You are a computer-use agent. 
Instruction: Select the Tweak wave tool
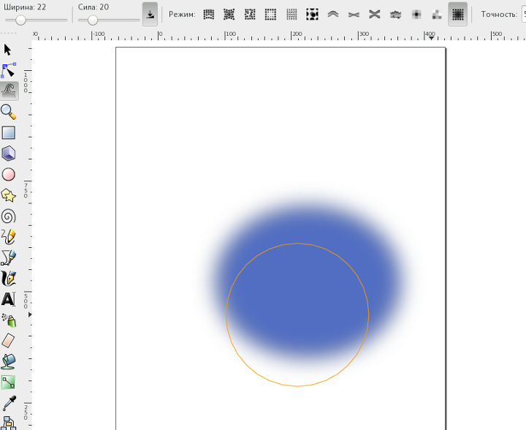tap(9, 91)
